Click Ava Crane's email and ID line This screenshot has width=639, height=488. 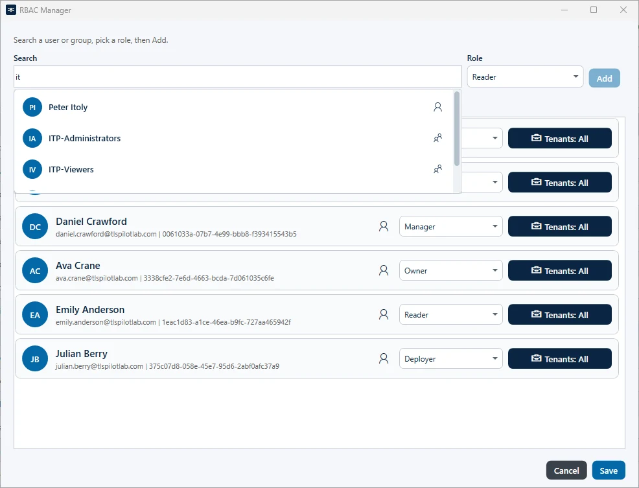pos(165,278)
